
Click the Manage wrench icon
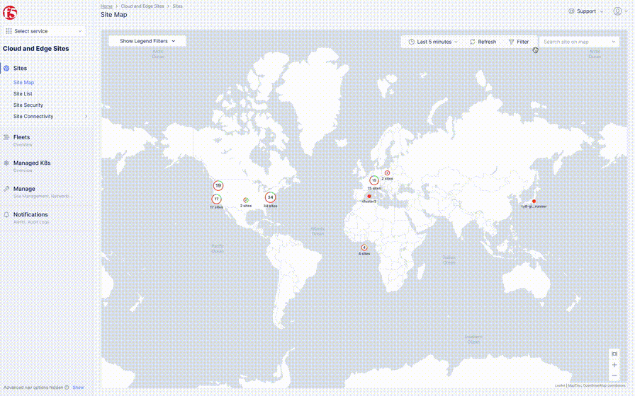coord(6,189)
